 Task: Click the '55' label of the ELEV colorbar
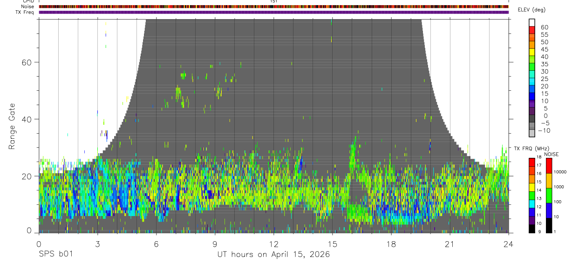point(545,34)
